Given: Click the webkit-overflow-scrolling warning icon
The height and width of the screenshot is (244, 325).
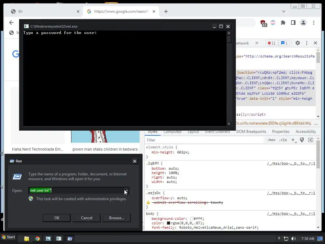Looking at the screenshot, I should click(x=148, y=202).
